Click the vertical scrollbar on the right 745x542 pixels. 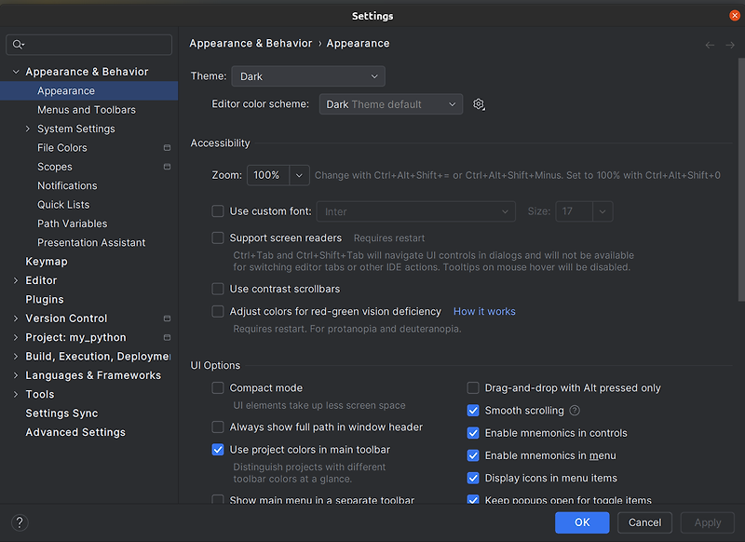click(739, 140)
